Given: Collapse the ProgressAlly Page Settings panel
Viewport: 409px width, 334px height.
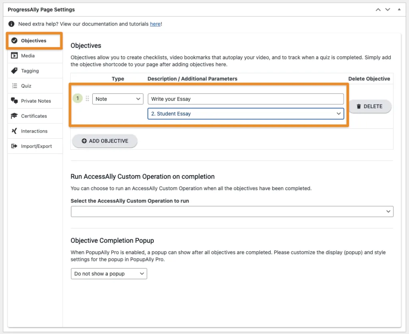Looking at the screenshot, I should (x=399, y=10).
